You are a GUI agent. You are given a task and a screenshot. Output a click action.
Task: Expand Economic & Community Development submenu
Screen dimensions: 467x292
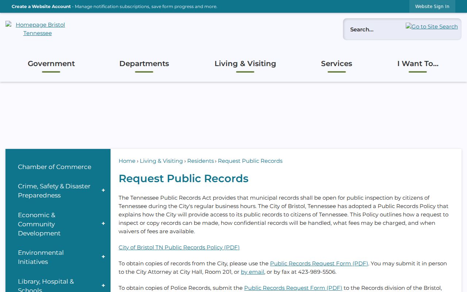pyautogui.click(x=103, y=224)
